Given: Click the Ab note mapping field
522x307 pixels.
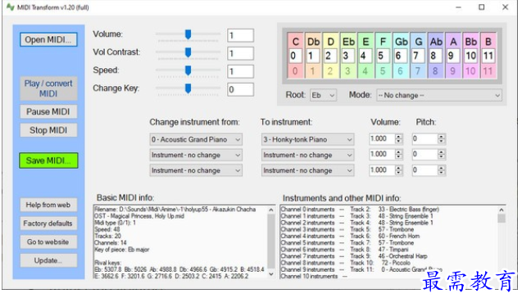Looking at the screenshot, I should (x=435, y=56).
